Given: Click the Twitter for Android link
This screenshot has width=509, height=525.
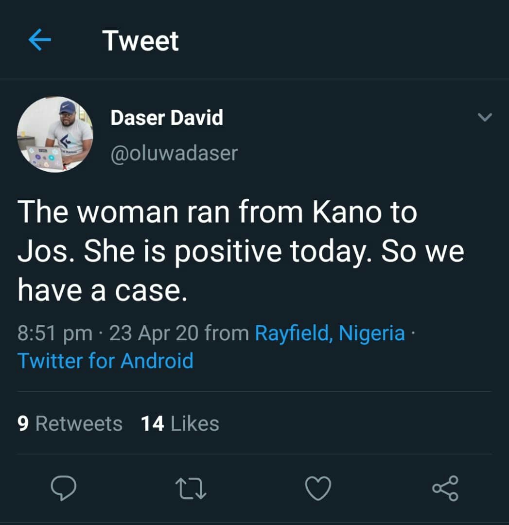Looking at the screenshot, I should [x=105, y=361].
